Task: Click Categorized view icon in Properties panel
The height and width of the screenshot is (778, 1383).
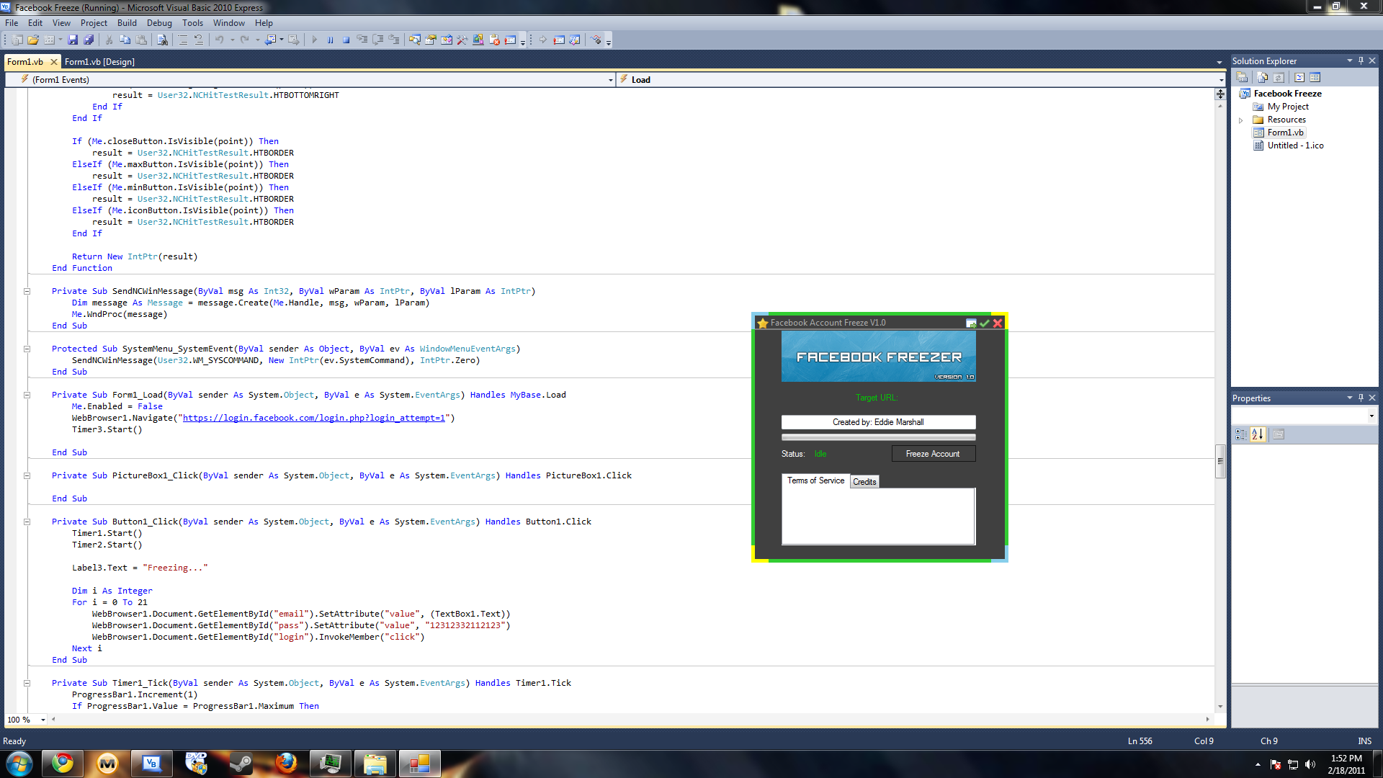Action: tap(1241, 434)
